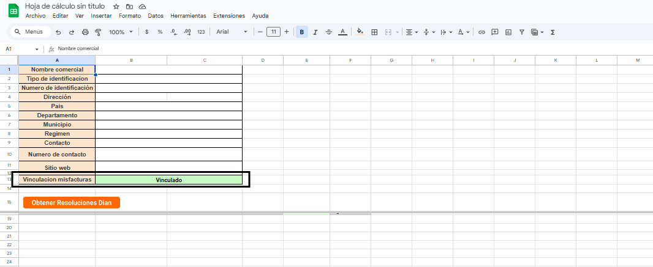This screenshot has height=267, width=653.
Task: Select the paint format tool
Action: point(97,32)
